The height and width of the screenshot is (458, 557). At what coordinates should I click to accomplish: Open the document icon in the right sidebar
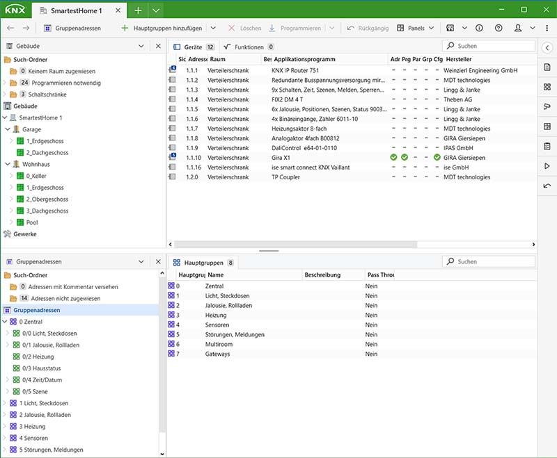coord(547,67)
